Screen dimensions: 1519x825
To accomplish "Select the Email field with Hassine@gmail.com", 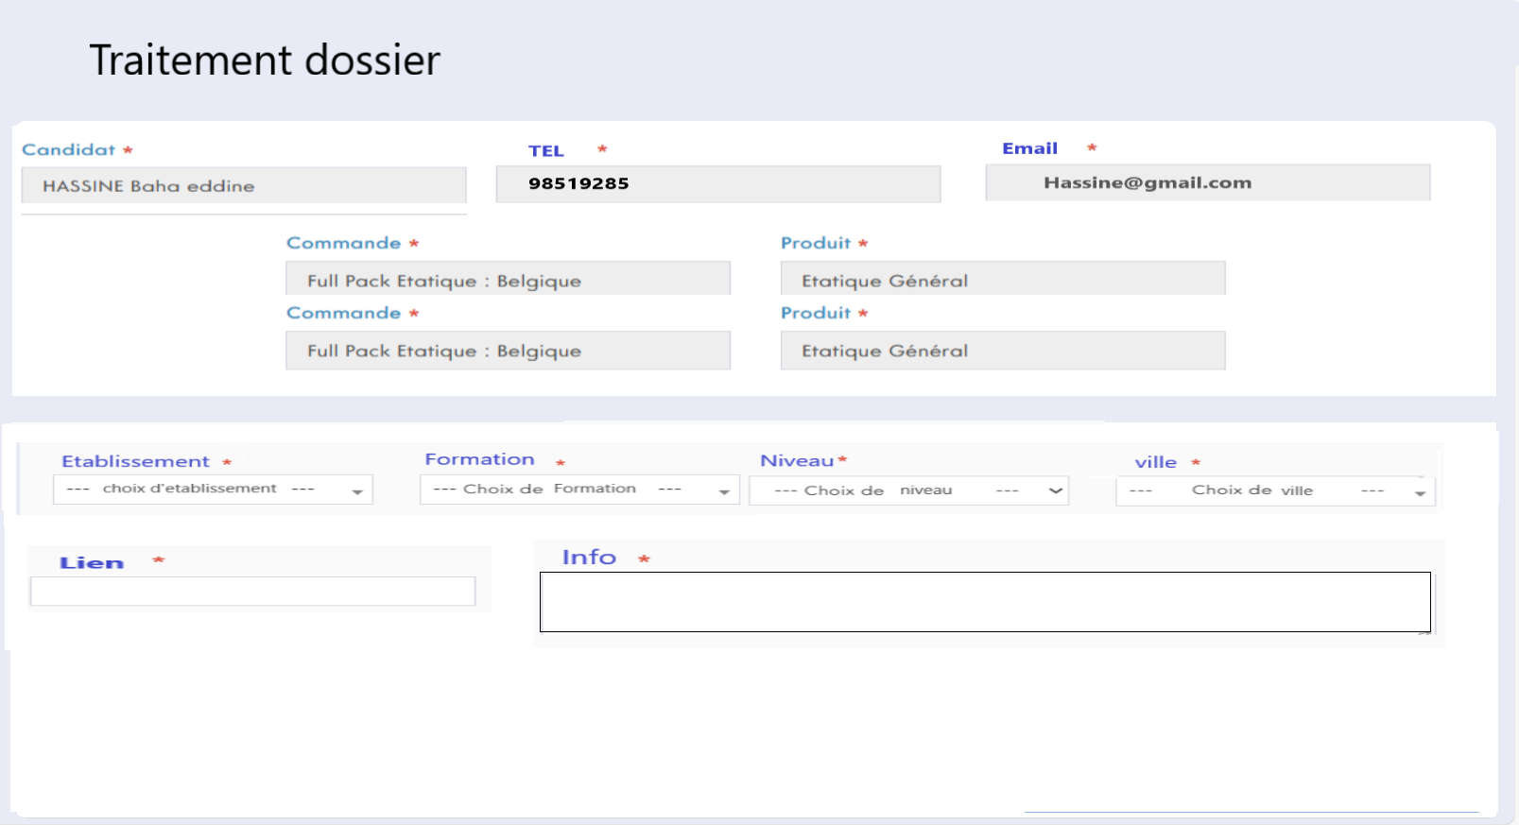I will pyautogui.click(x=1207, y=183).
